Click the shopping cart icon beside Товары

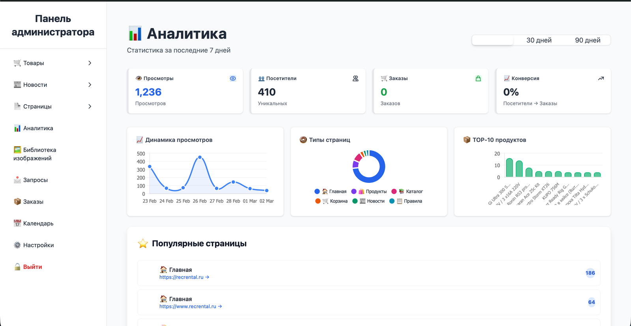[17, 63]
